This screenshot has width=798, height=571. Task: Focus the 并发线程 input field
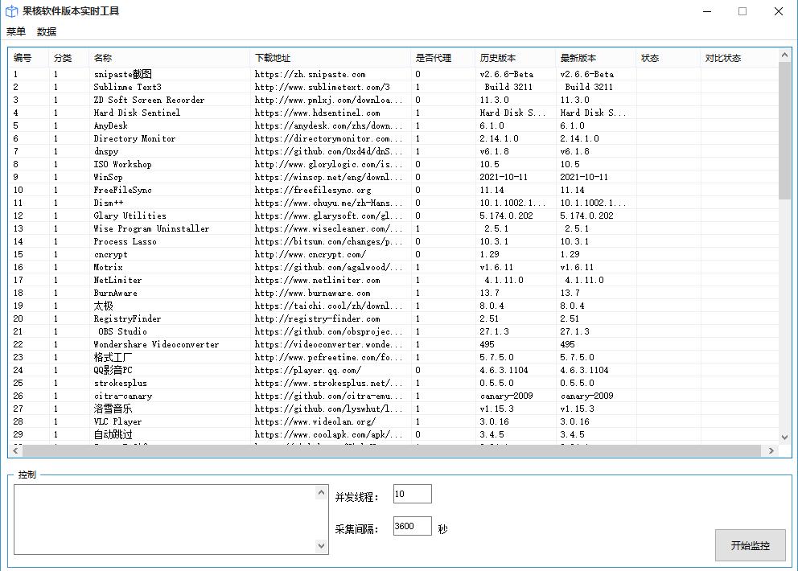click(412, 494)
